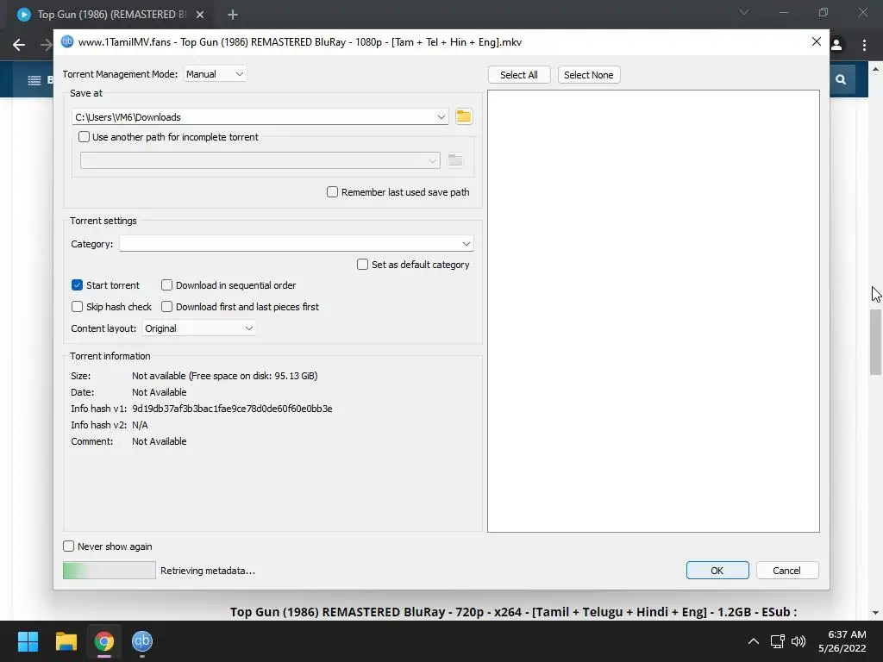The height and width of the screenshot is (662, 883).
Task: Click the Comment Not Available value
Action: click(x=160, y=441)
